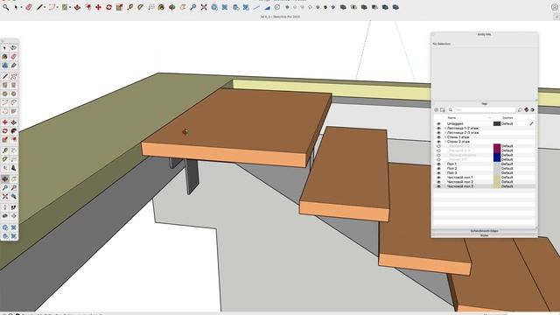The width and height of the screenshot is (560, 315).
Task: Open the Line tool dropdown arrow in top toolbar
Action: [x=45, y=7]
